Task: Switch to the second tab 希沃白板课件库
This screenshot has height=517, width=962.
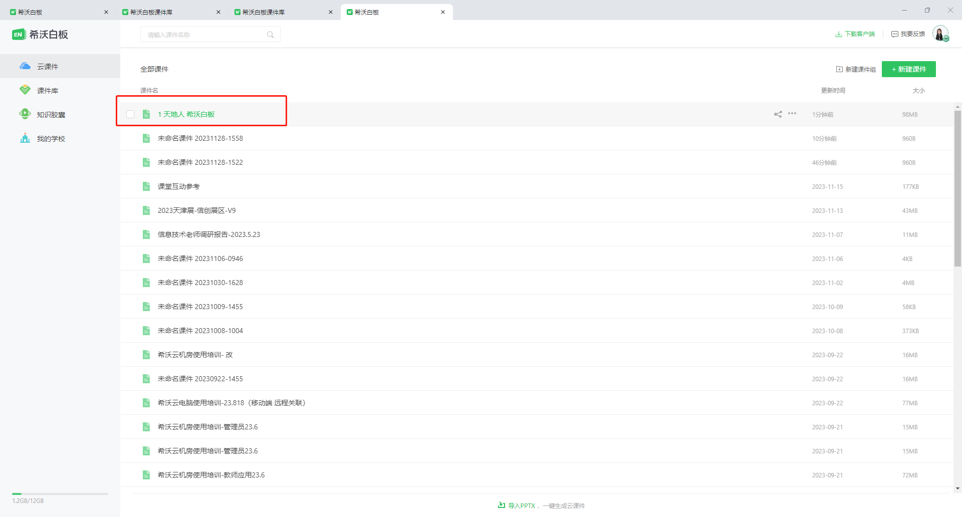Action: point(171,12)
